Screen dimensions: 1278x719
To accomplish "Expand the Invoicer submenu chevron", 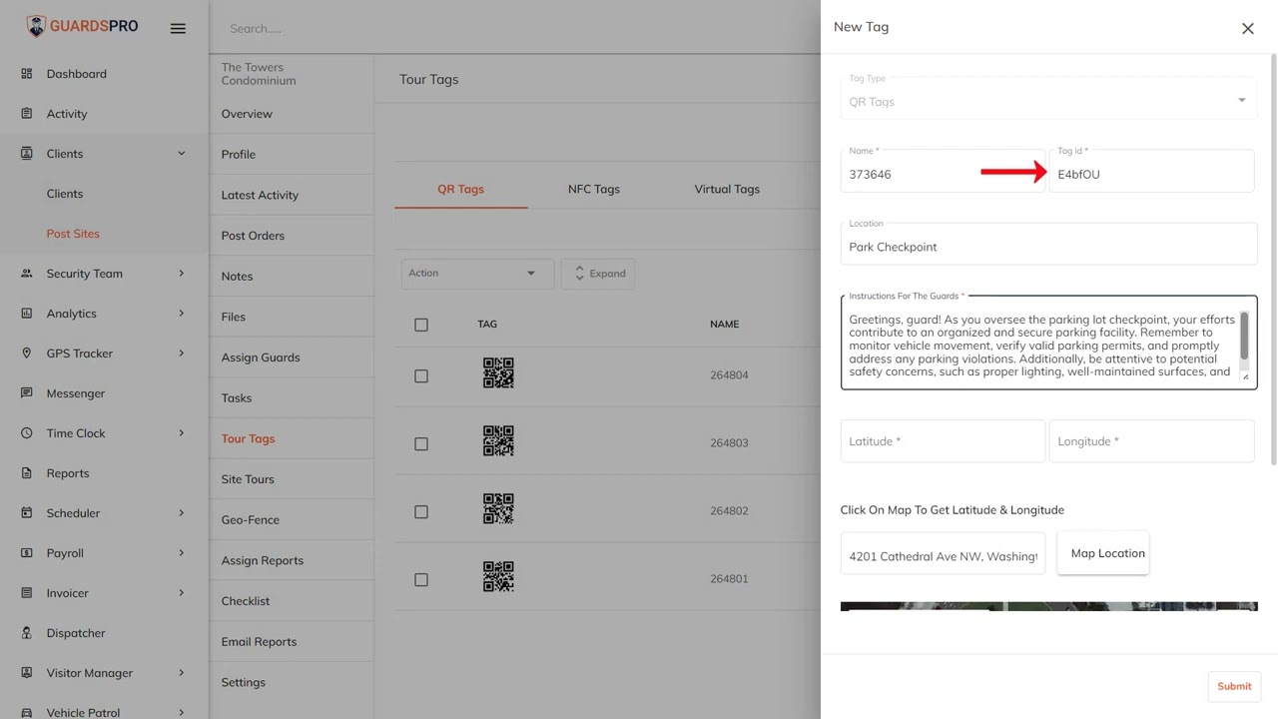I will 181,593.
